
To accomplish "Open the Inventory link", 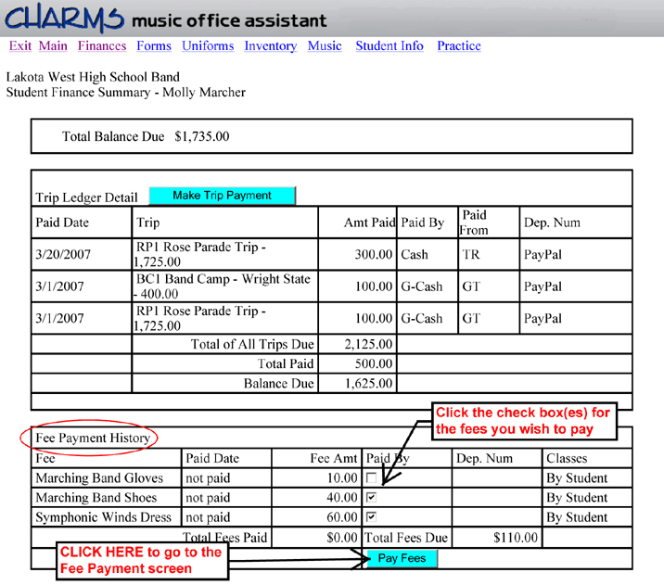I will pyautogui.click(x=271, y=45).
